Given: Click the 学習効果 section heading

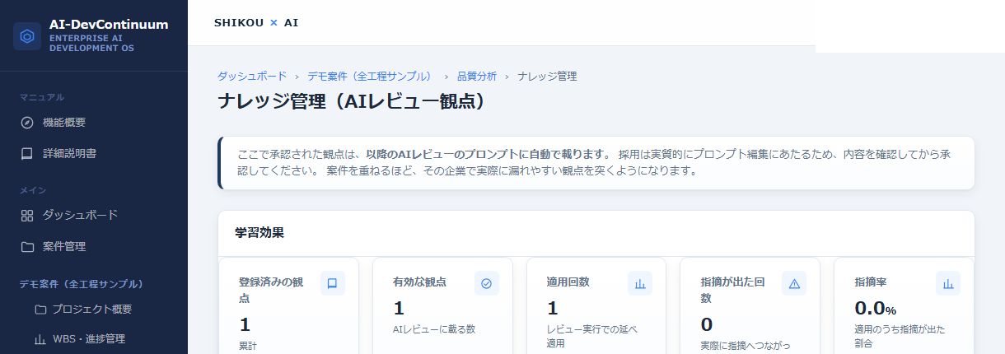Looking at the screenshot, I should point(259,232).
